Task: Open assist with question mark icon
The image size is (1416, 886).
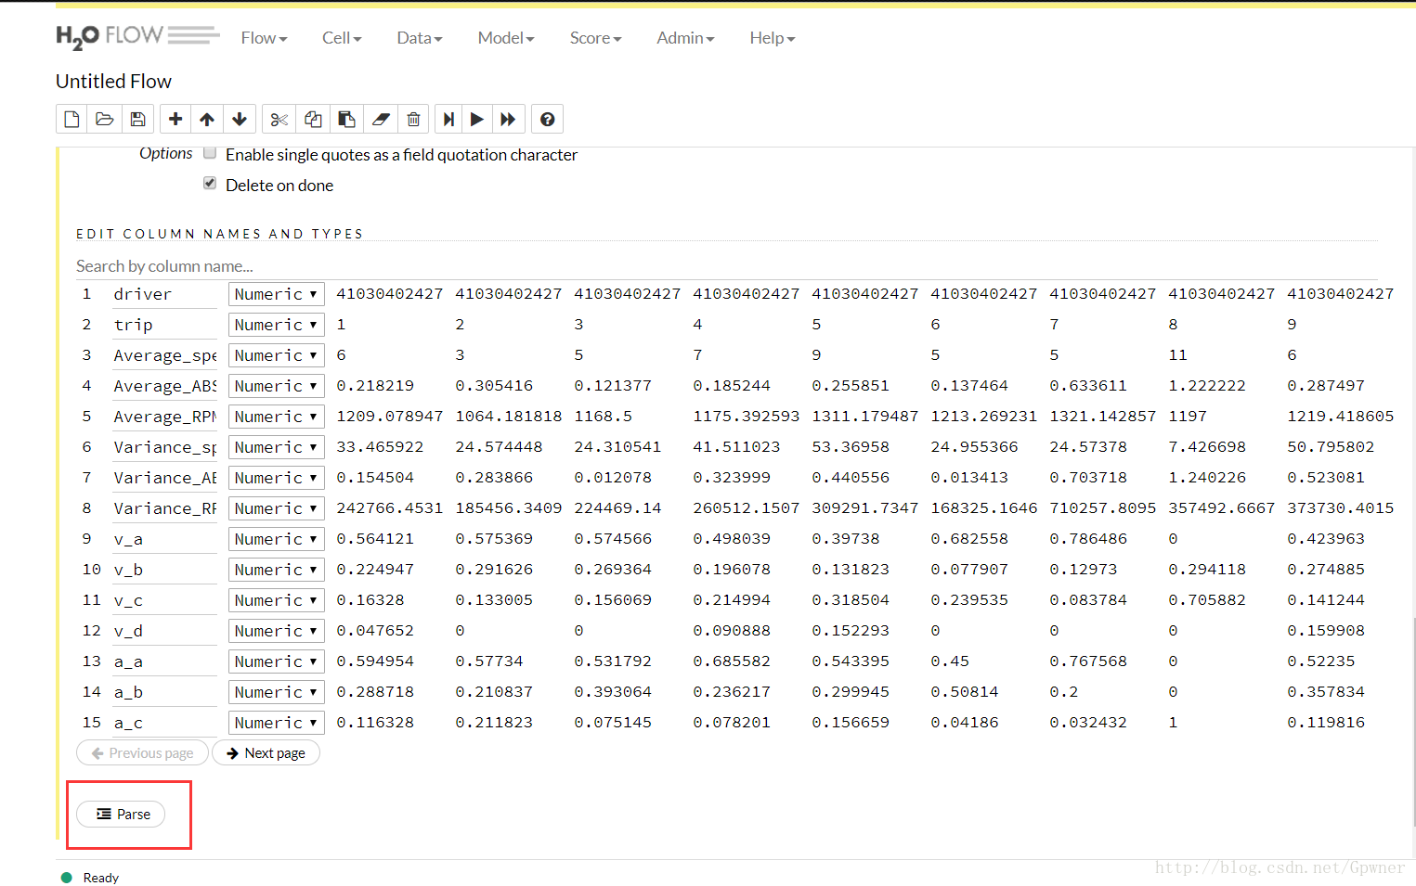Action: pos(548,119)
